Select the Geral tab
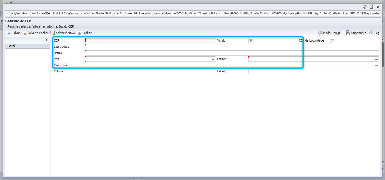The image size is (385, 180). click(x=27, y=46)
